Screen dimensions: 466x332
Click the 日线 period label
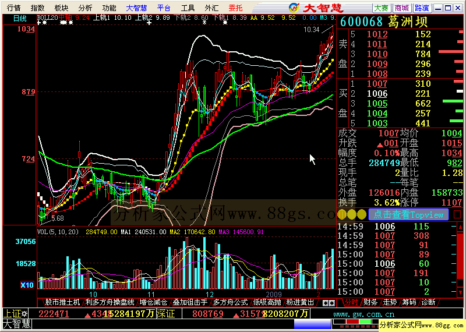click(20, 19)
